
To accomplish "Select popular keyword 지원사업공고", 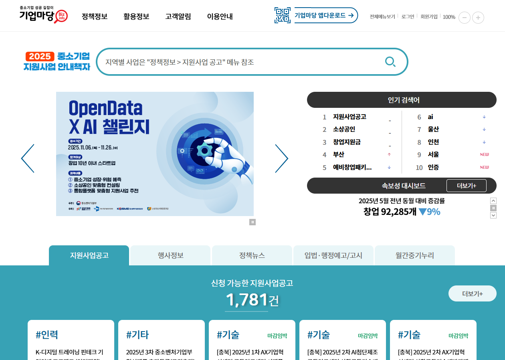I will 349,117.
